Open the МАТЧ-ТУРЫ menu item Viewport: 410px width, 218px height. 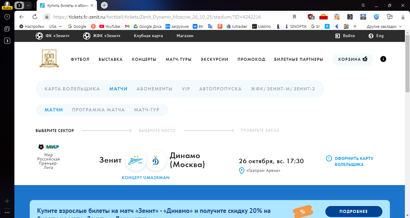tap(179, 59)
